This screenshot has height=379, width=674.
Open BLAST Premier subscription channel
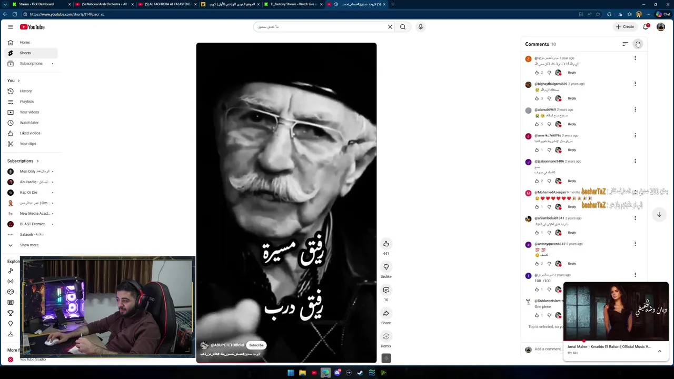[x=31, y=224]
